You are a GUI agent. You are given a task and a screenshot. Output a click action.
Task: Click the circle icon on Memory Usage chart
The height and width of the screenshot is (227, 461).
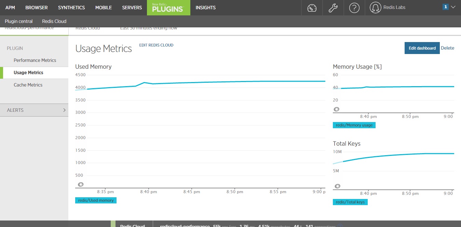[337, 109]
